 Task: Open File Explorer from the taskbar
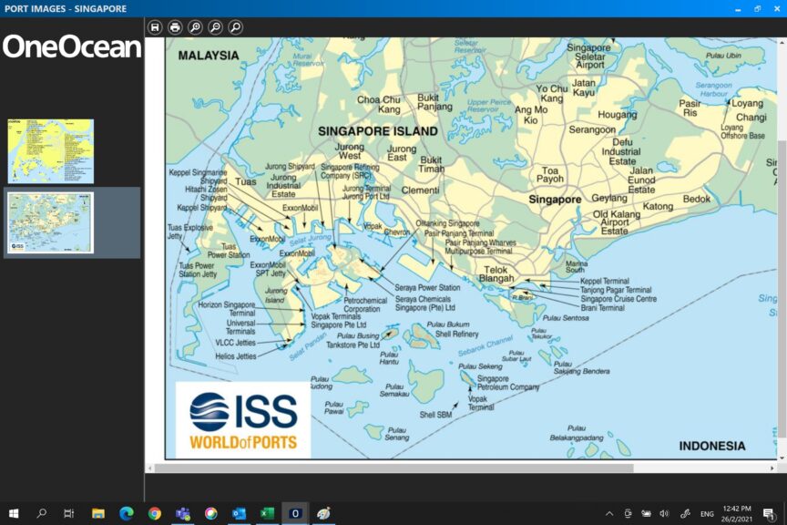coord(97,513)
